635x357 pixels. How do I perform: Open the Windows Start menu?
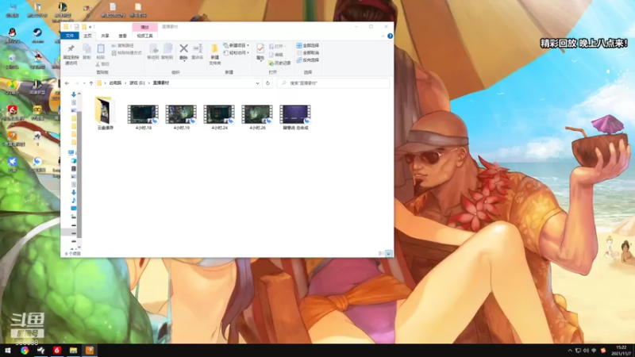pyautogui.click(x=8, y=351)
